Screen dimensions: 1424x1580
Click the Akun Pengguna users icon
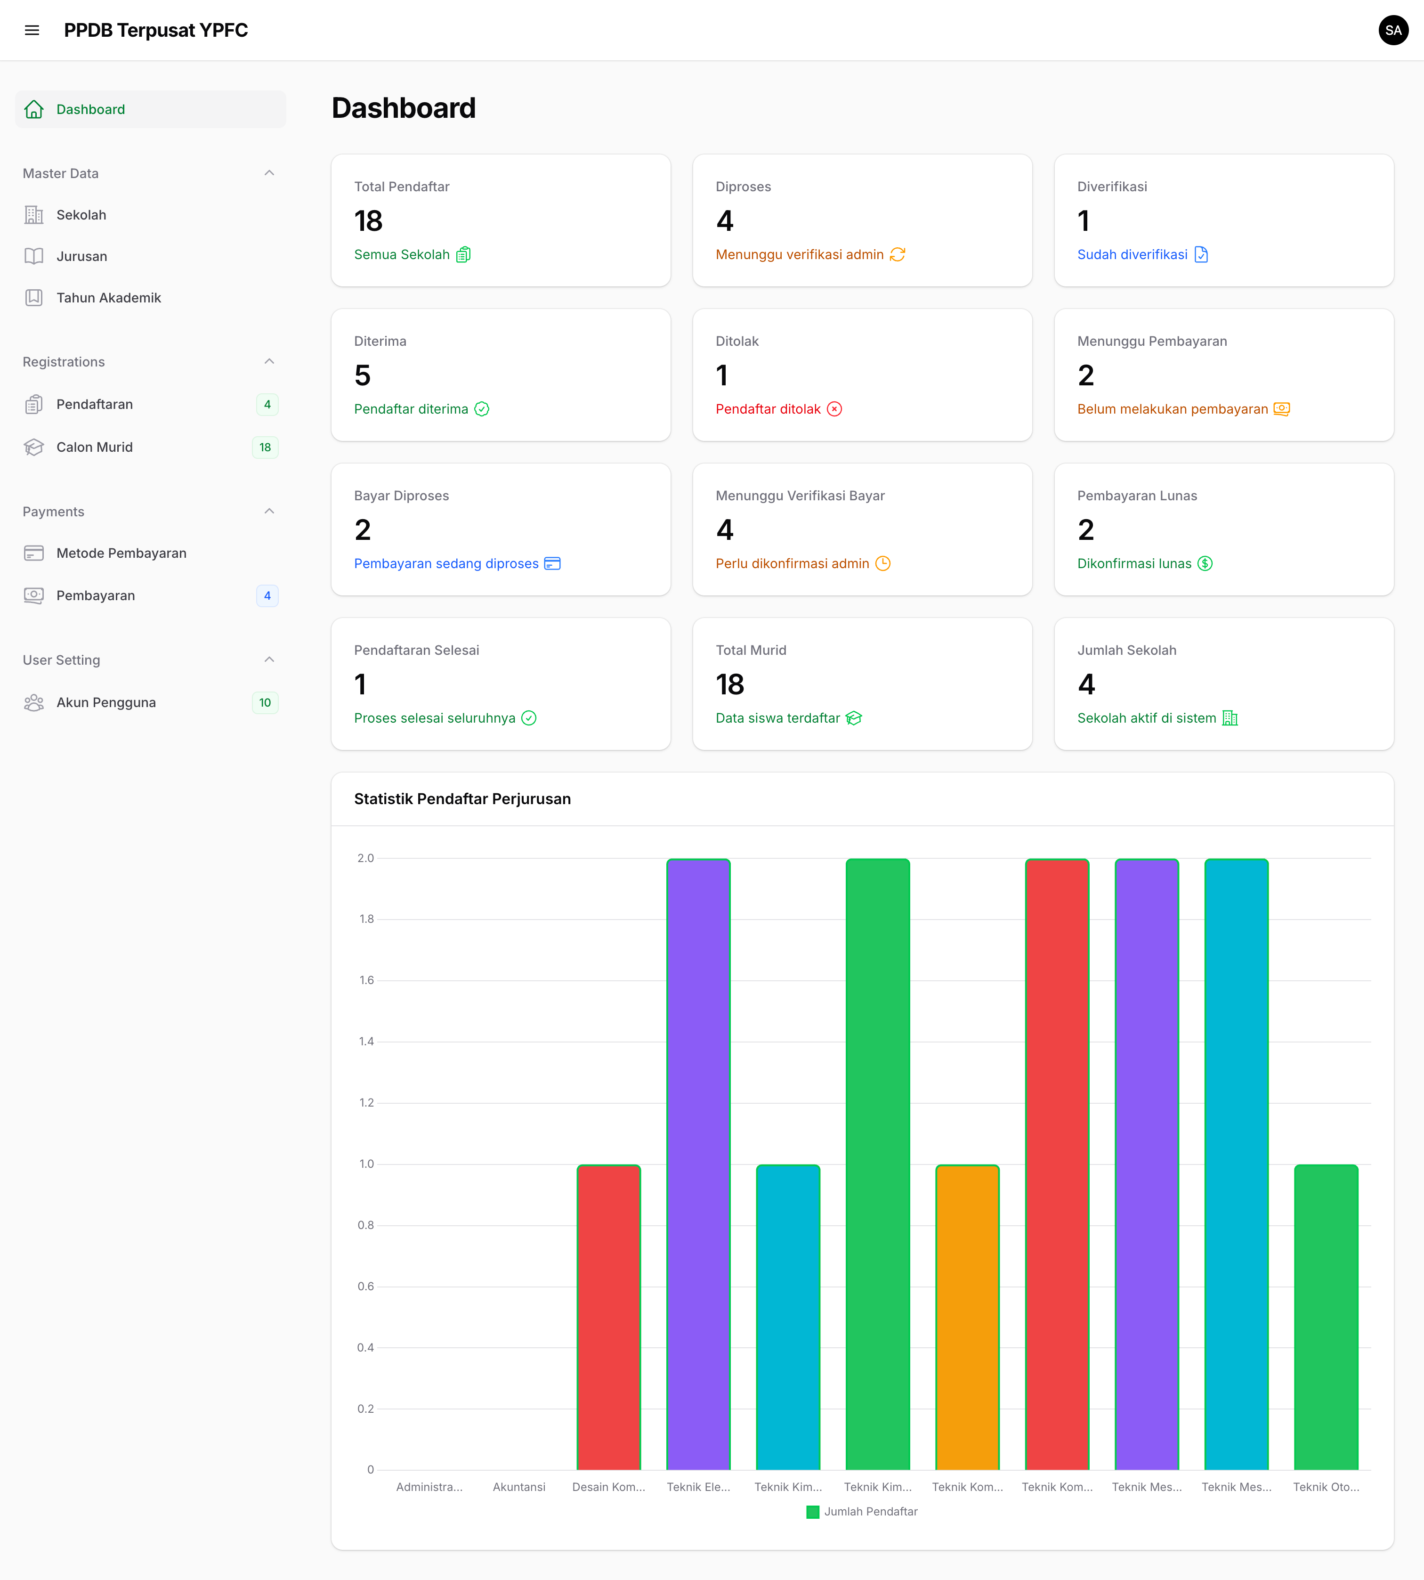click(33, 703)
